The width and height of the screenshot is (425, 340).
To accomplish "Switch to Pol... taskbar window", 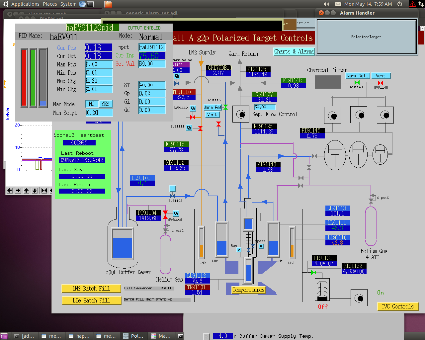I will click(133, 336).
